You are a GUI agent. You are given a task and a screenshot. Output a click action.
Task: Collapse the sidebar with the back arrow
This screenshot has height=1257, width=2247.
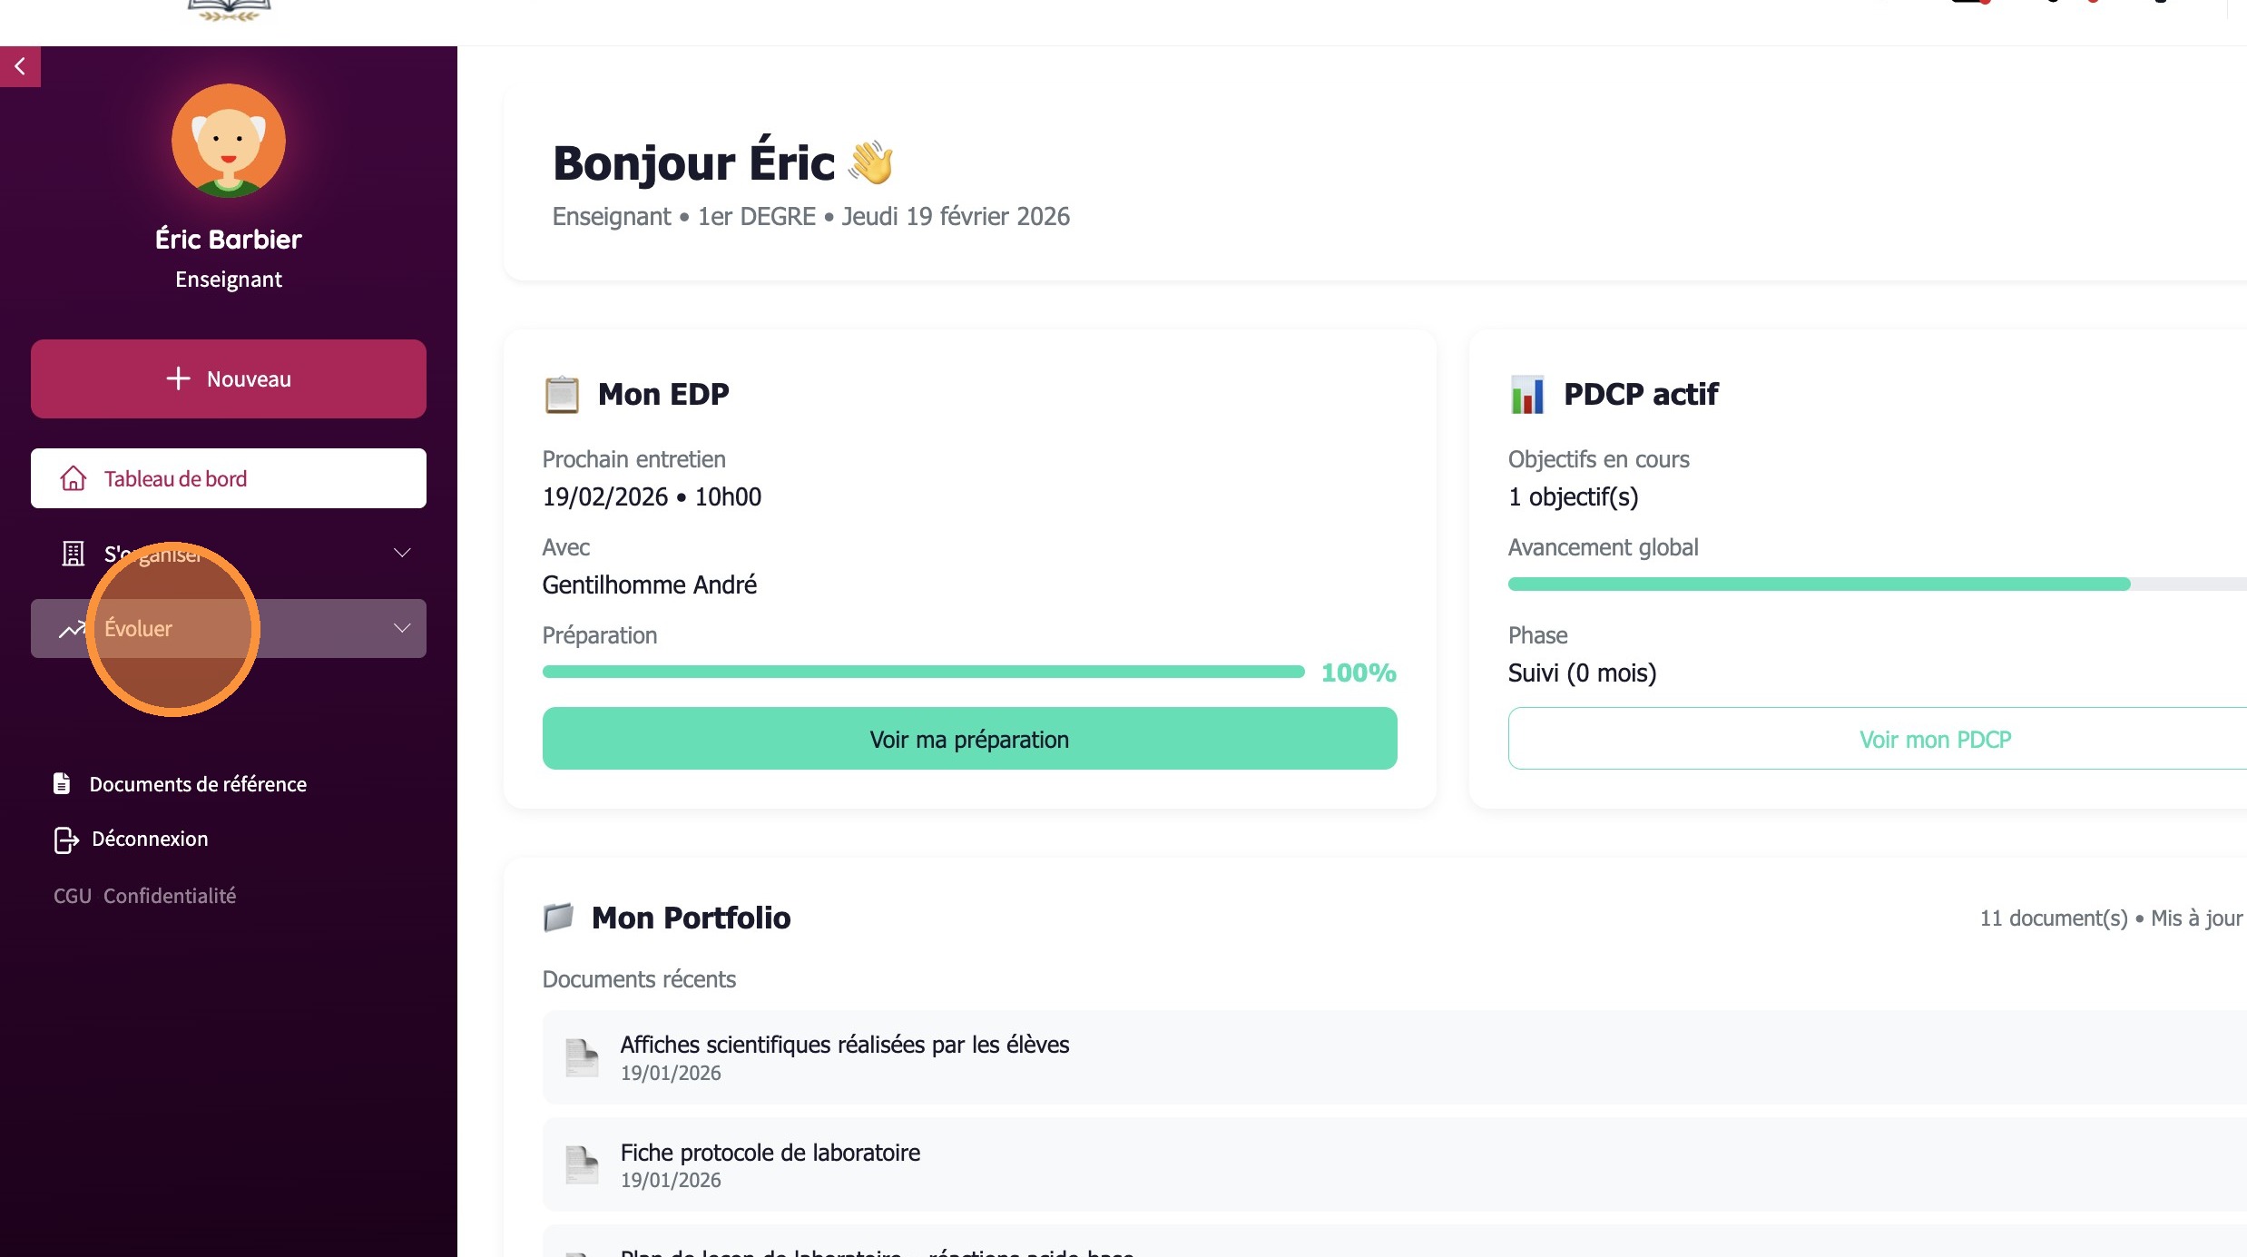[20, 66]
